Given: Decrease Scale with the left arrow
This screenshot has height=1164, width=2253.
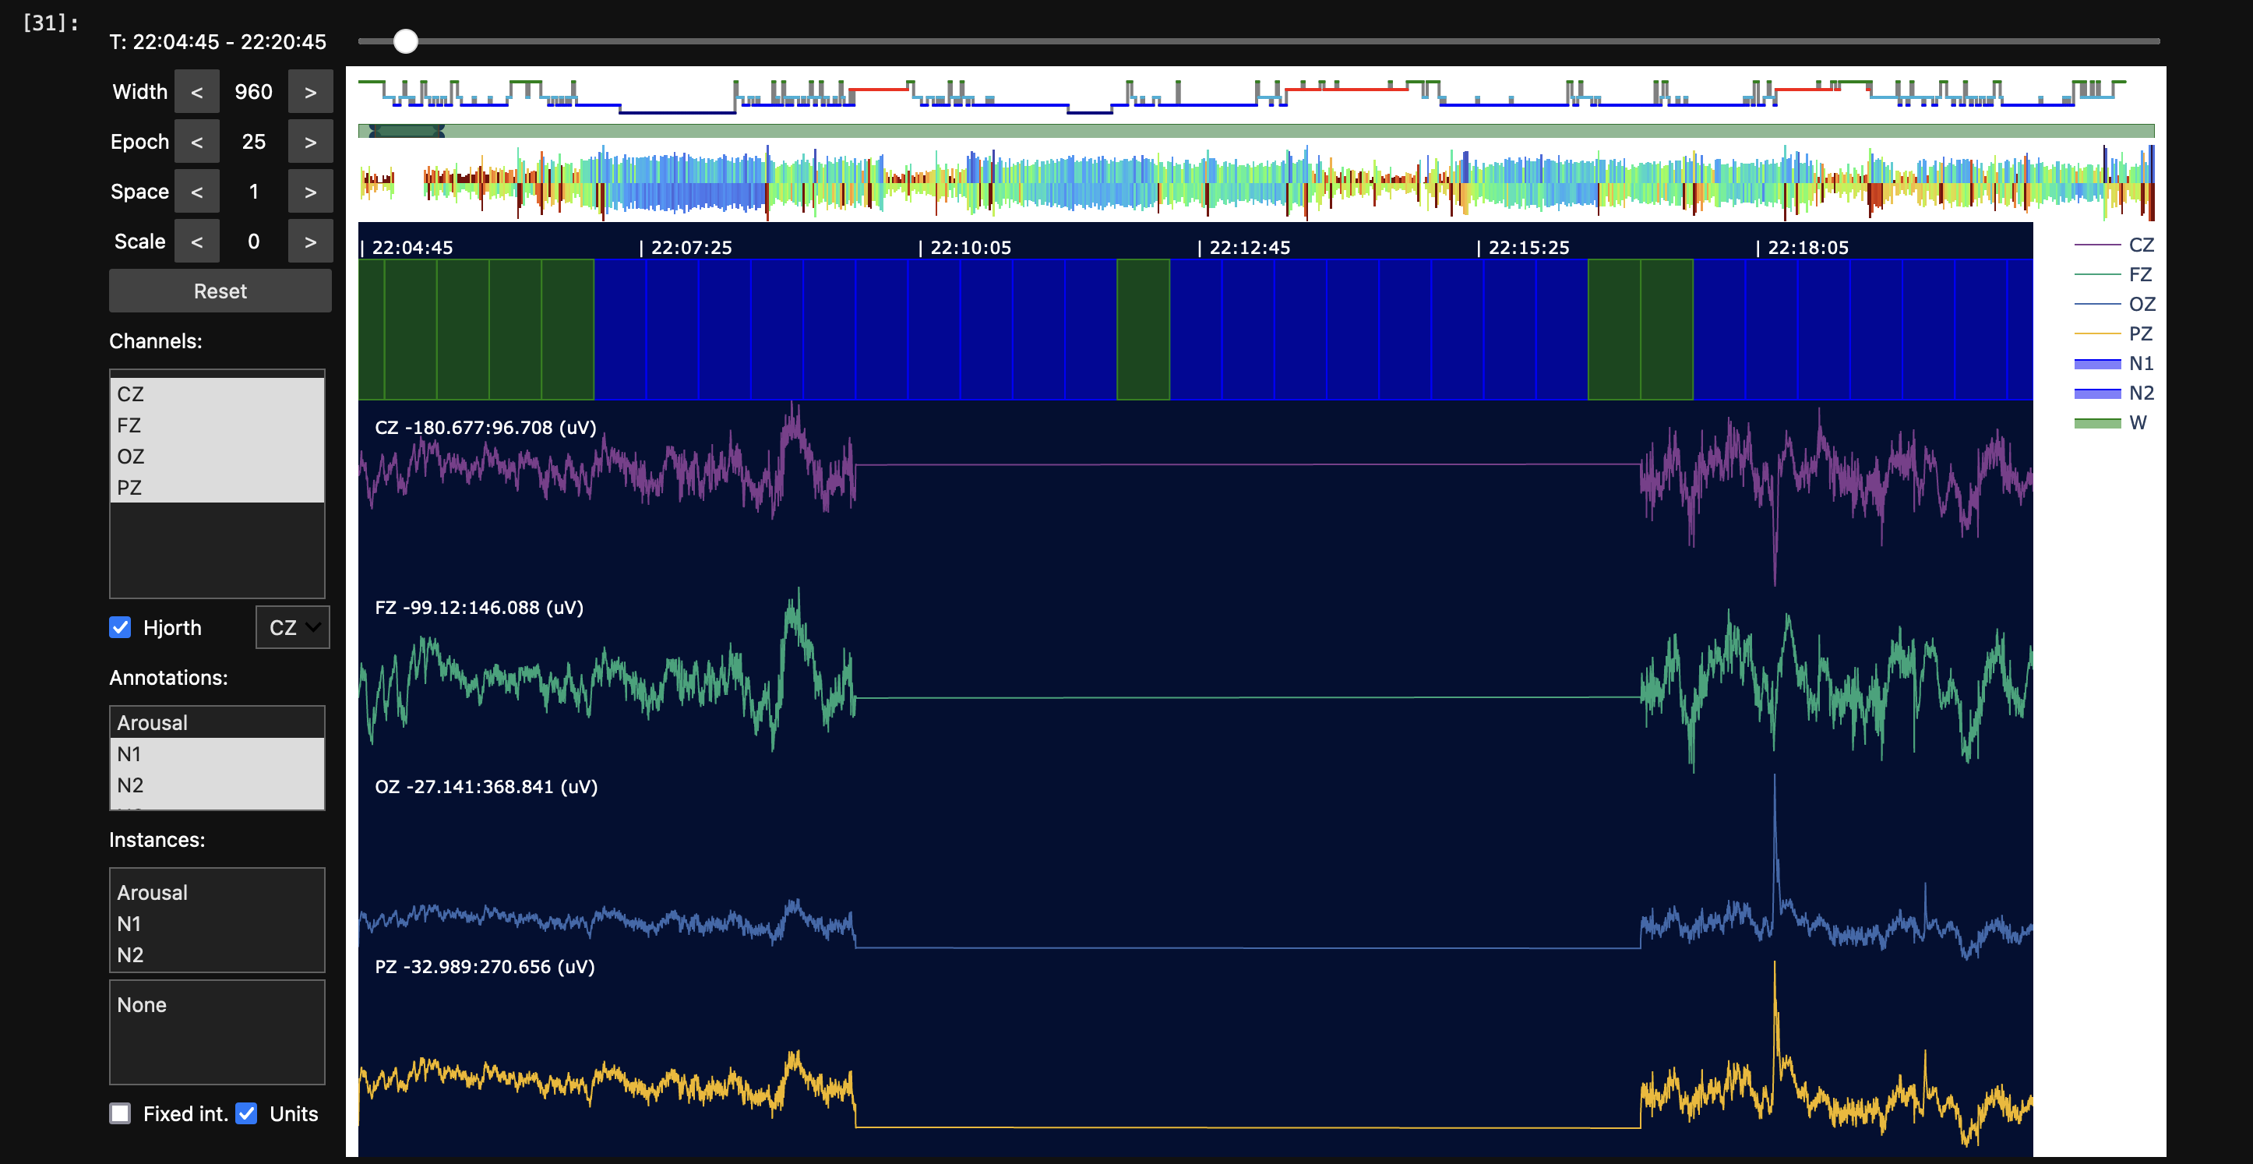Looking at the screenshot, I should tap(197, 242).
